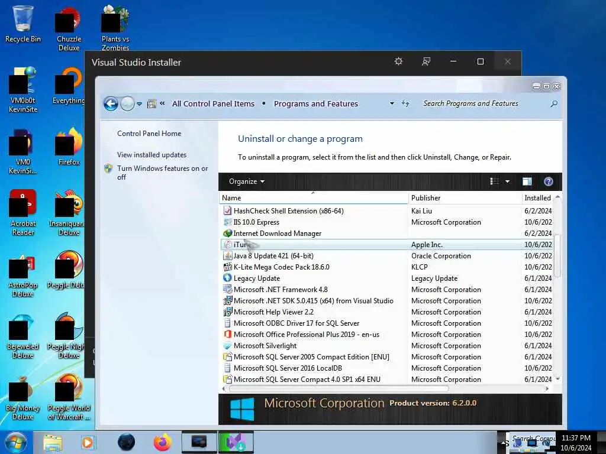The width and height of the screenshot is (606, 454).
Task: Click the feedback icon in Visual Studio Installer
Action: 426,61
